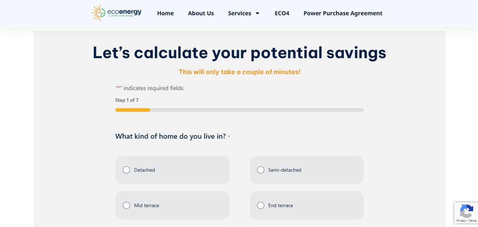Viewport: 478px width, 227px height.
Task: Click the Services menu label
Action: pyautogui.click(x=239, y=13)
